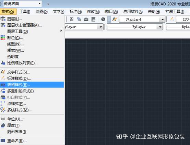Click the tool palettes toolbox icon

[x=86, y=19]
